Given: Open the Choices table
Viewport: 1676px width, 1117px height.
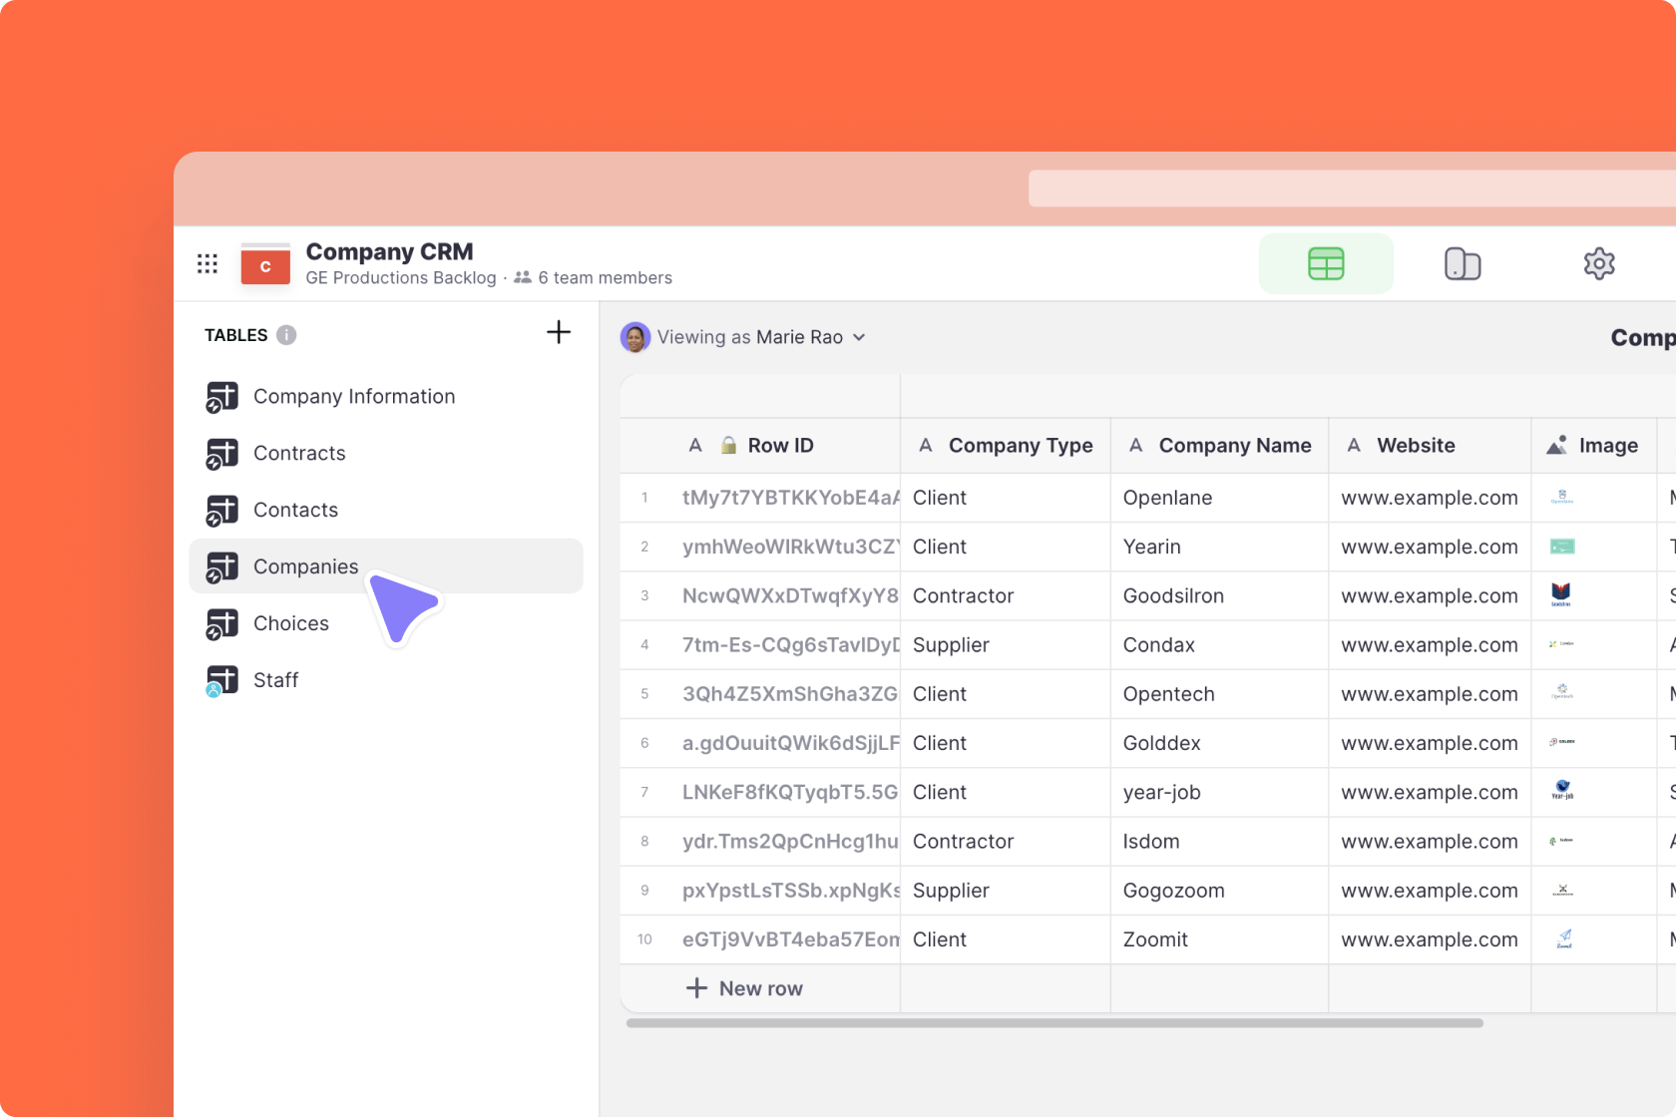Looking at the screenshot, I should click(x=290, y=623).
